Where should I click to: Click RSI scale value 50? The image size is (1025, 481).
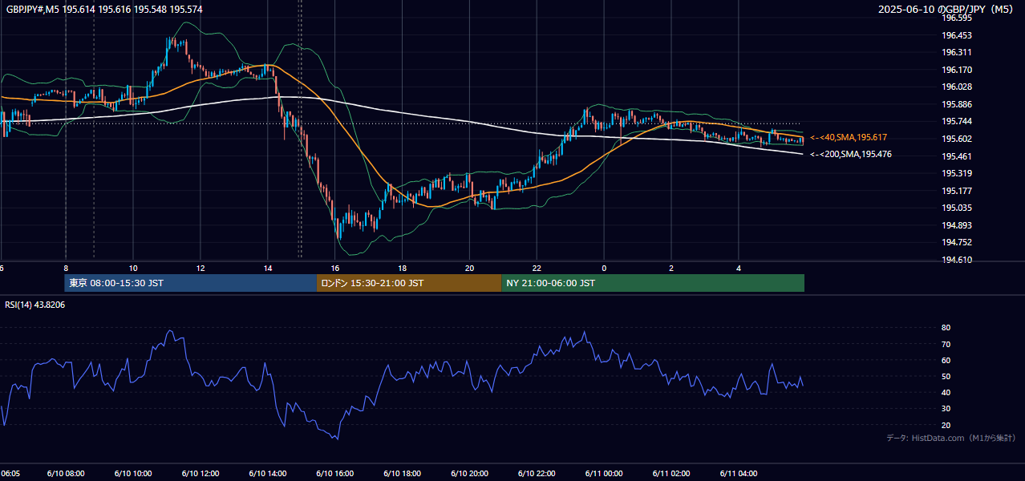(x=946, y=376)
